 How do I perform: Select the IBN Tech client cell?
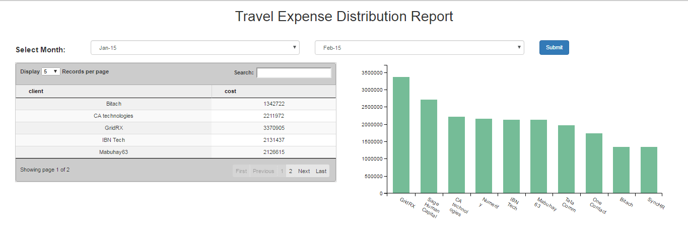[114, 140]
